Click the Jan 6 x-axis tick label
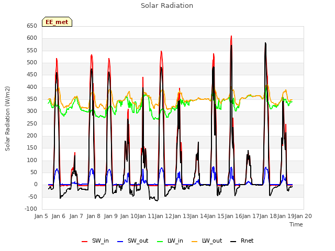The width and height of the screenshot is (335, 251). pos(58,216)
